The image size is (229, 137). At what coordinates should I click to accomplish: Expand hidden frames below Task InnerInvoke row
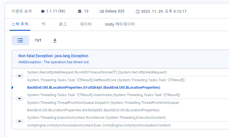20,99
